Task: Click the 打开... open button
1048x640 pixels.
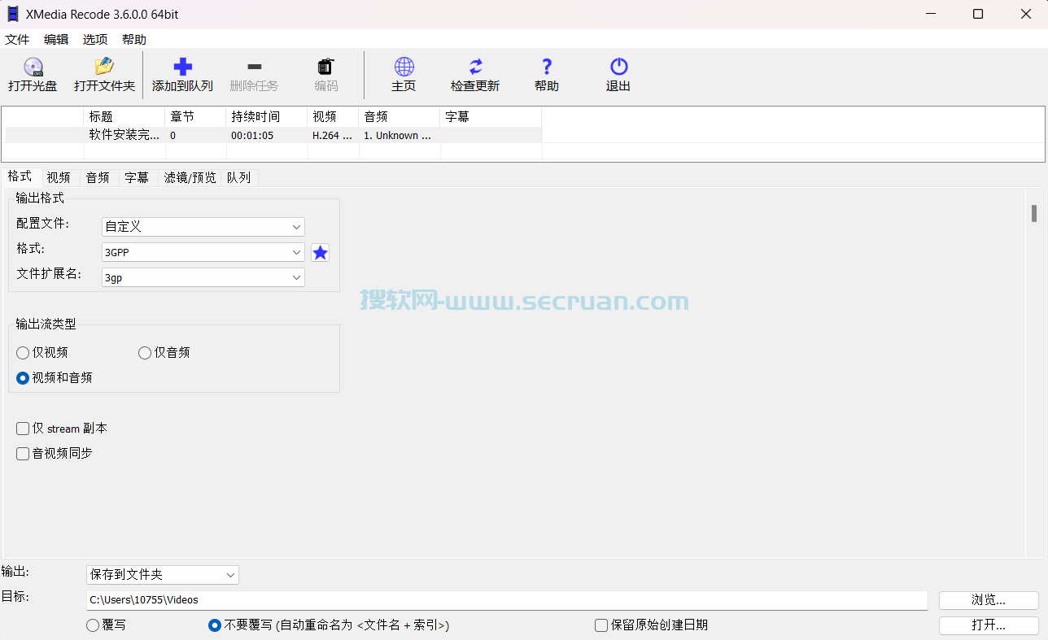Action: pos(989,625)
